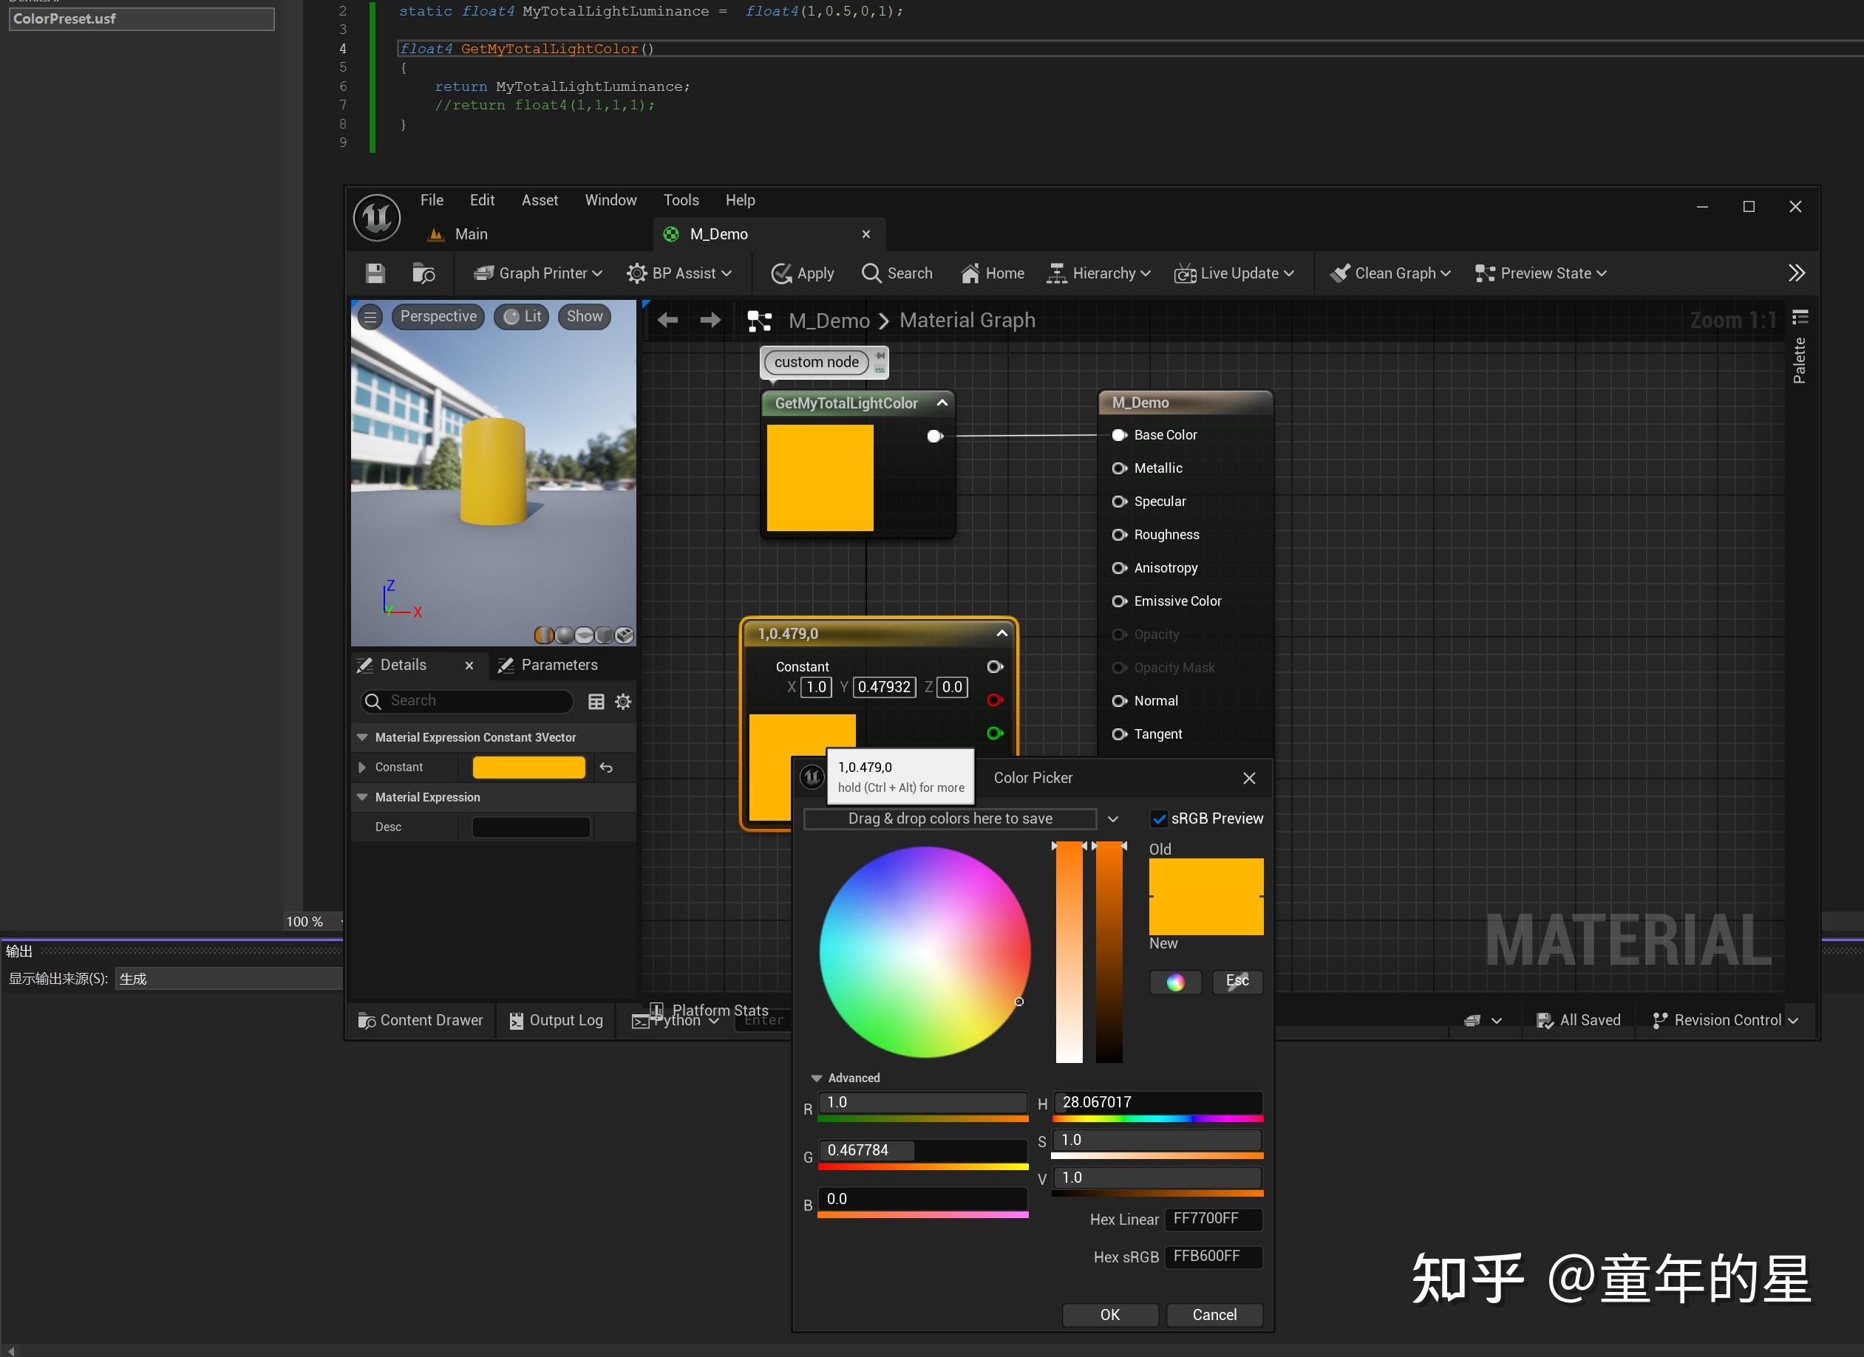Click OK in the Color Picker
1864x1357 pixels.
1109,1314
